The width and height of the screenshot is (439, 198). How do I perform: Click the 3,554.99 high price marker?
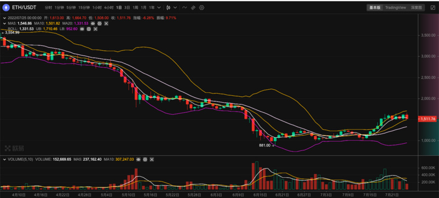(x=12, y=33)
